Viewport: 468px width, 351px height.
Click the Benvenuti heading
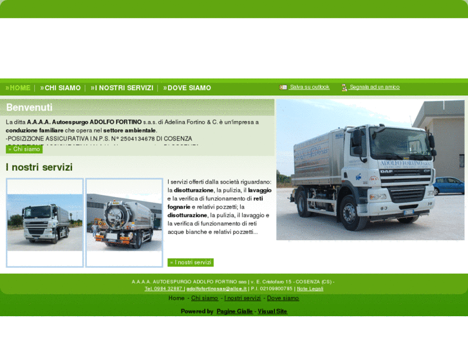29,108
